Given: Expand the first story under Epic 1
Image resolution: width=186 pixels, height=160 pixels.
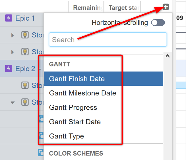Looking at the screenshot, I should pos(12,35).
